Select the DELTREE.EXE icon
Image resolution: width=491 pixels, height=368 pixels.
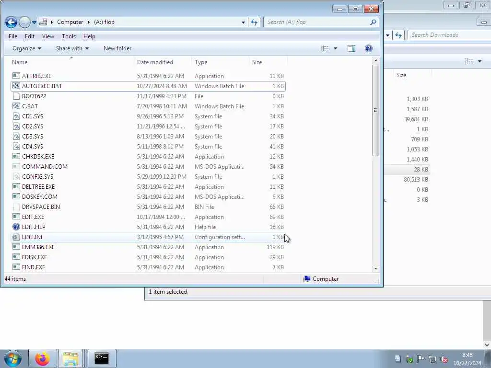16,186
